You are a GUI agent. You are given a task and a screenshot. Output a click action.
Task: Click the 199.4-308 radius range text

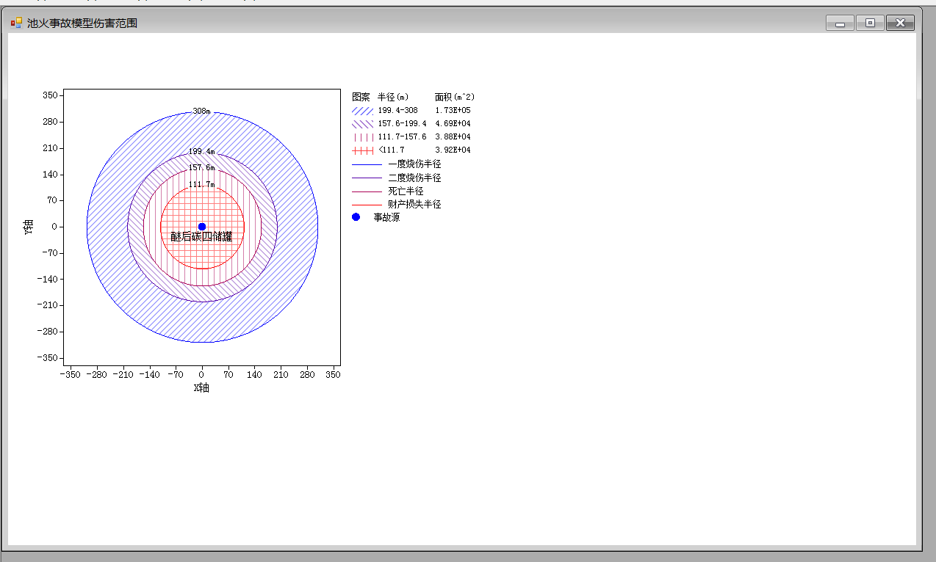click(x=397, y=110)
